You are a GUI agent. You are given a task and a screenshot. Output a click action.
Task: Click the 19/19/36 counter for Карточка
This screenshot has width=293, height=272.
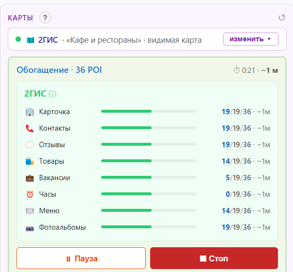coord(236,112)
